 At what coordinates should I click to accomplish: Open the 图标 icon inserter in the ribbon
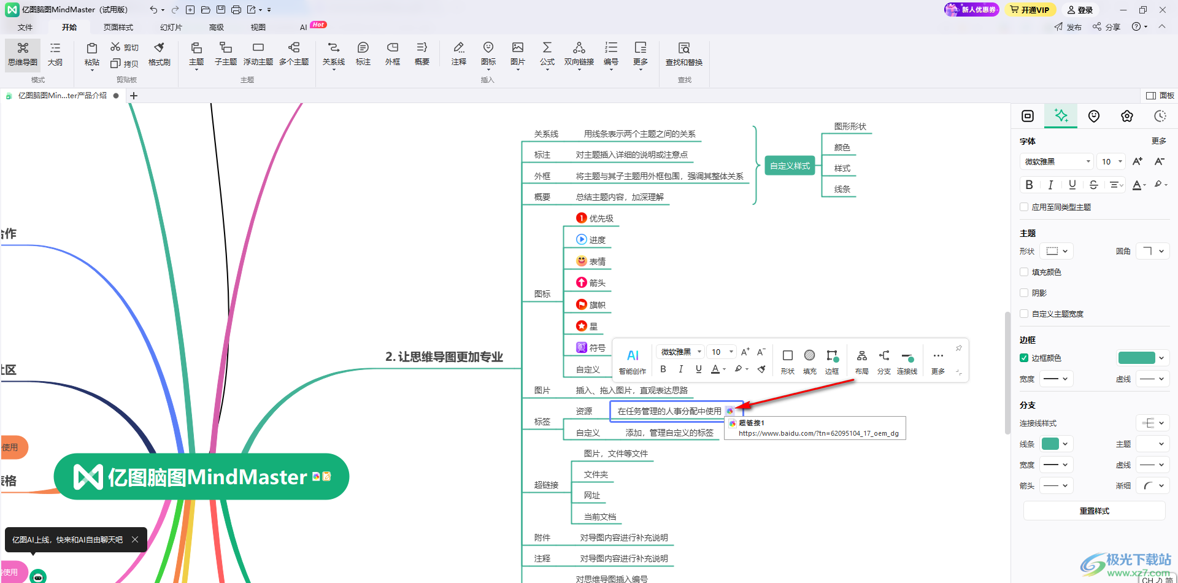click(x=488, y=55)
